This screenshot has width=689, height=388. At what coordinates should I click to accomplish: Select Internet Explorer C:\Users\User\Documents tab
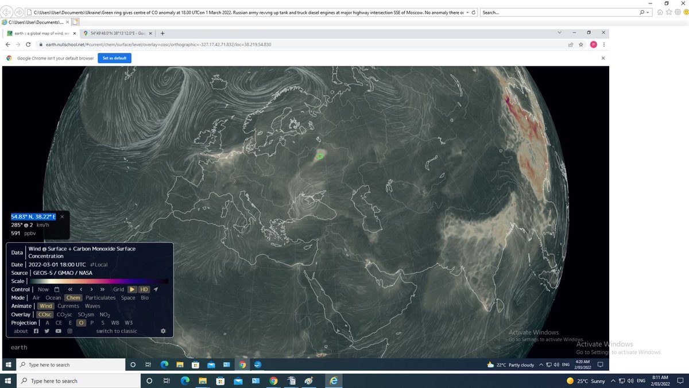tap(34, 22)
